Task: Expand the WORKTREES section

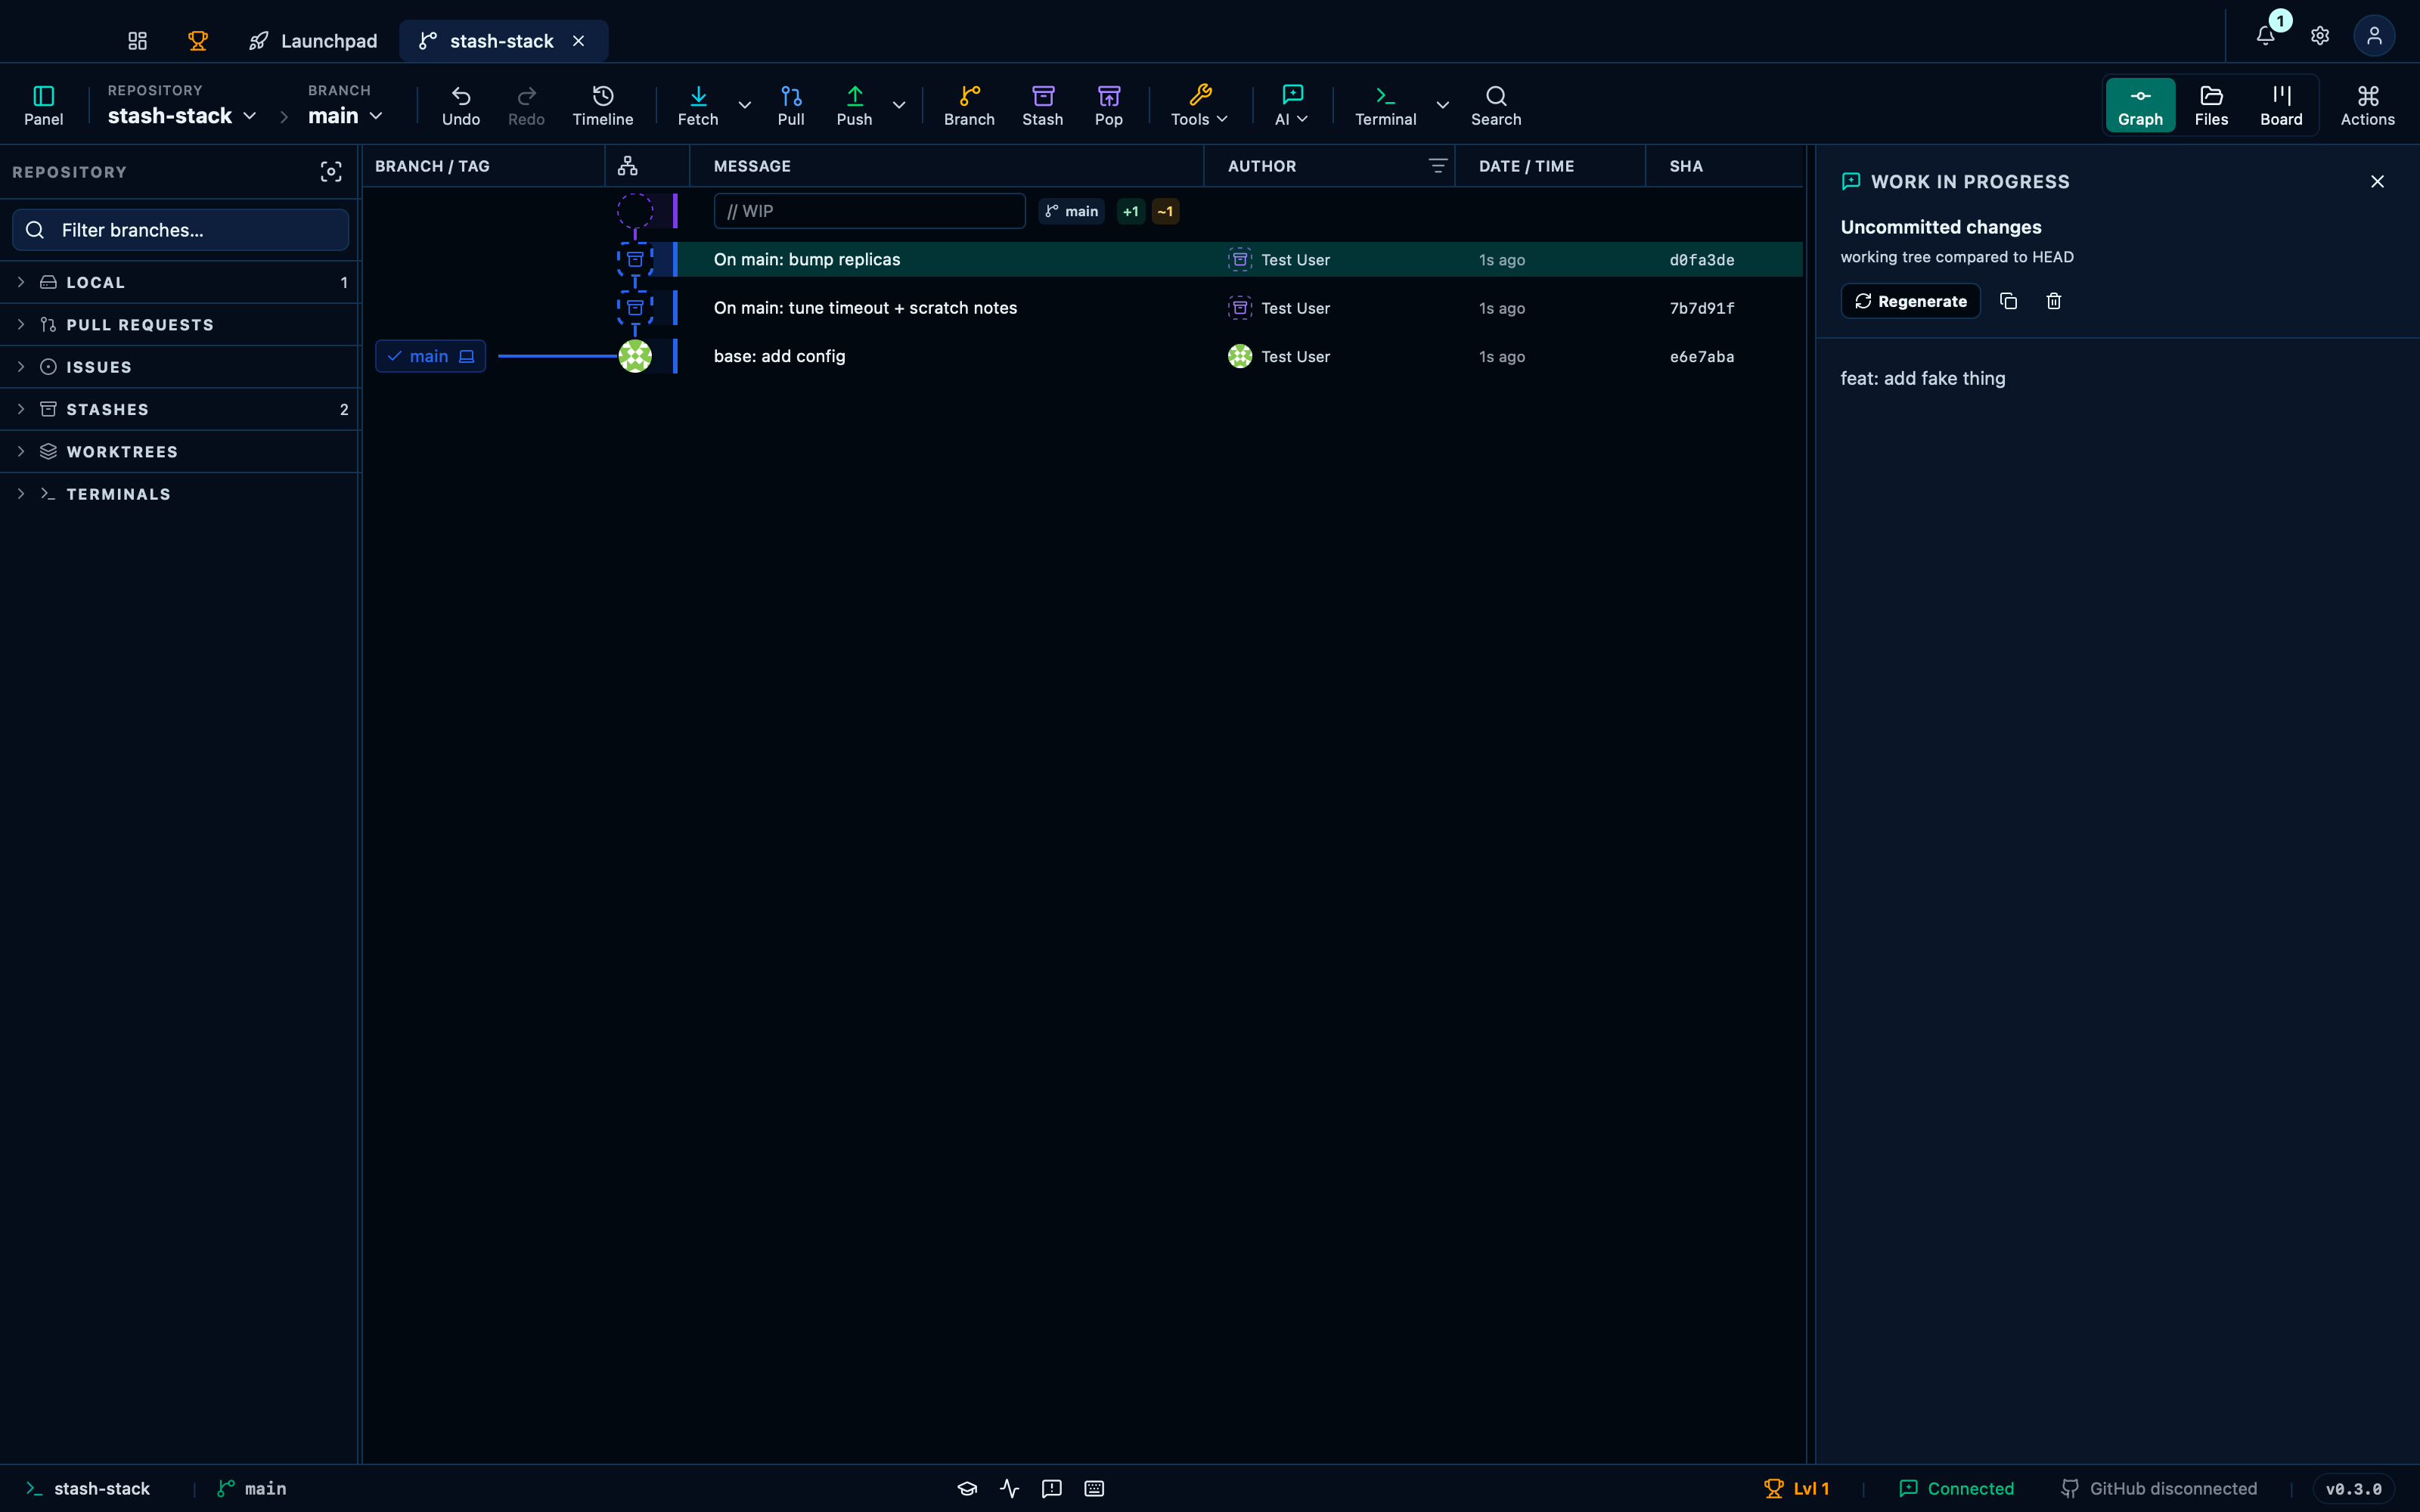Action: coord(180,452)
